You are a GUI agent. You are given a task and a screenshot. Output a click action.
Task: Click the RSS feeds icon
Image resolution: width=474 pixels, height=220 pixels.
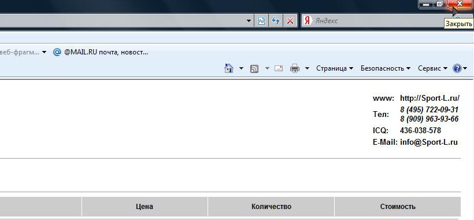pyautogui.click(x=254, y=69)
